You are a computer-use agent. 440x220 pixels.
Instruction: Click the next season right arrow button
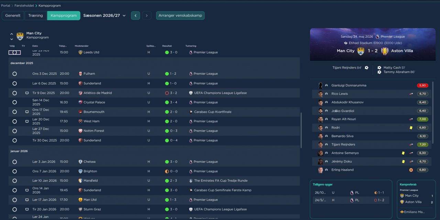tap(147, 15)
